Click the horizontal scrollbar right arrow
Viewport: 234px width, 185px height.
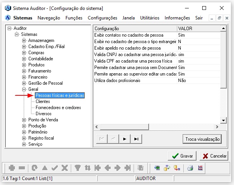[217, 127]
